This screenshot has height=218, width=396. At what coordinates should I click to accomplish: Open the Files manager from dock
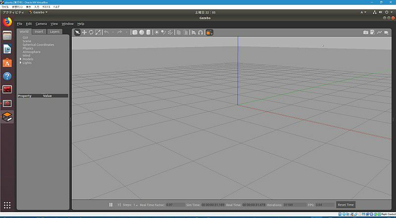pyautogui.click(x=7, y=36)
